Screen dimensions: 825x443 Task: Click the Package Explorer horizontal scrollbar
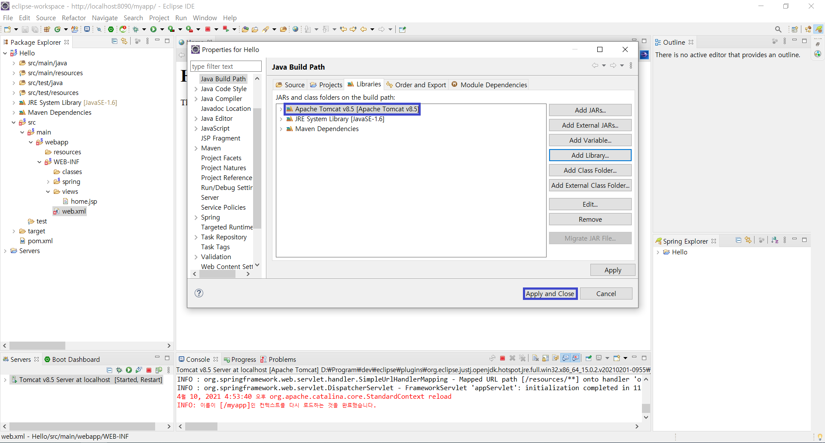pos(86,345)
